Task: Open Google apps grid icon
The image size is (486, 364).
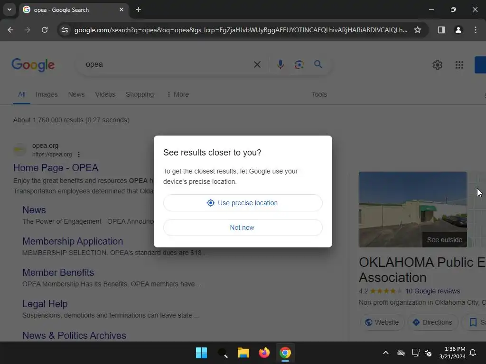Action: (x=459, y=64)
